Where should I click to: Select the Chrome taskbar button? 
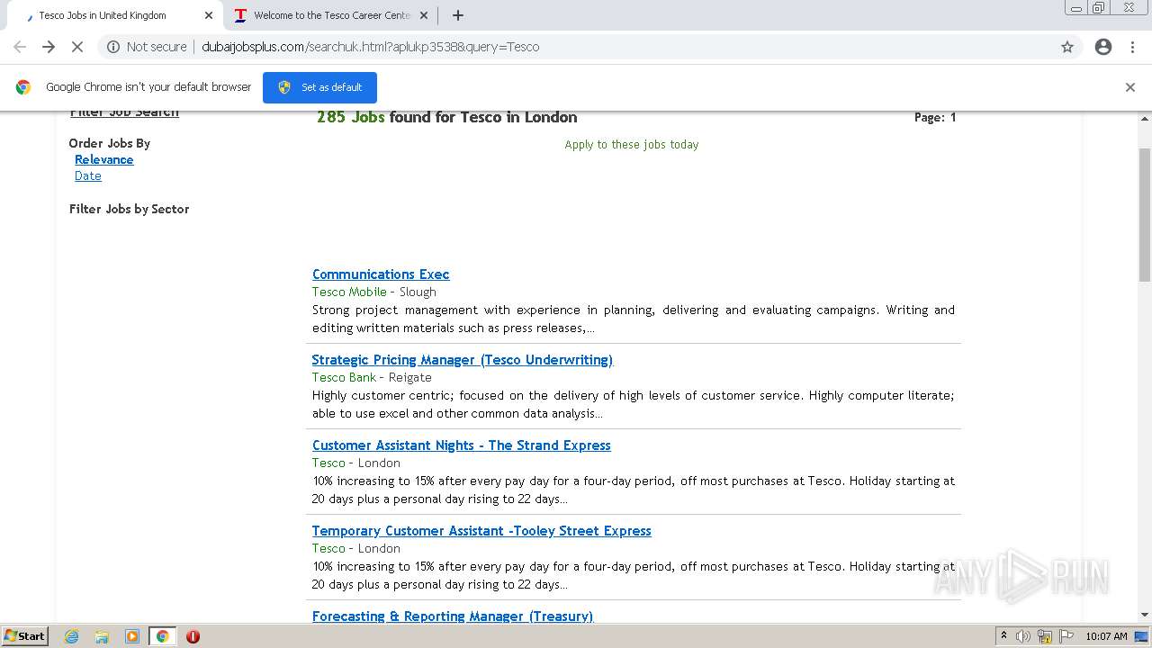pos(163,636)
